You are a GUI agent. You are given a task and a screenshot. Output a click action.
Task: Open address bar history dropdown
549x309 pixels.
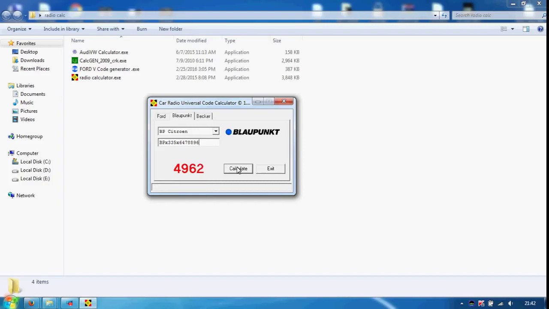[x=435, y=15]
